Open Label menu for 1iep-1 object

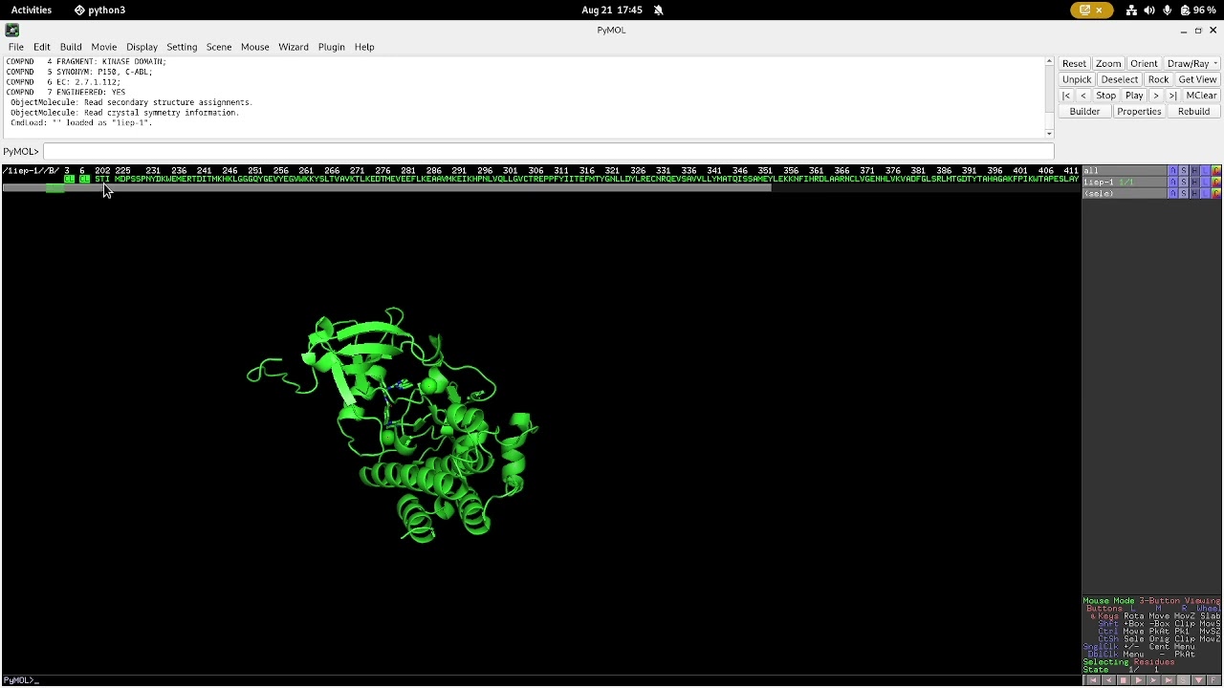click(x=1205, y=183)
